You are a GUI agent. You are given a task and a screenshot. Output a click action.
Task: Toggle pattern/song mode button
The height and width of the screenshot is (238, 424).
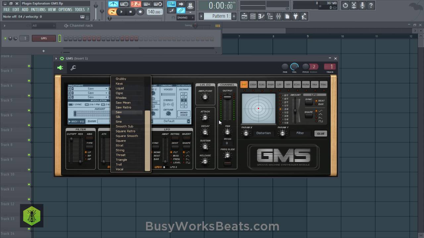pos(112,12)
